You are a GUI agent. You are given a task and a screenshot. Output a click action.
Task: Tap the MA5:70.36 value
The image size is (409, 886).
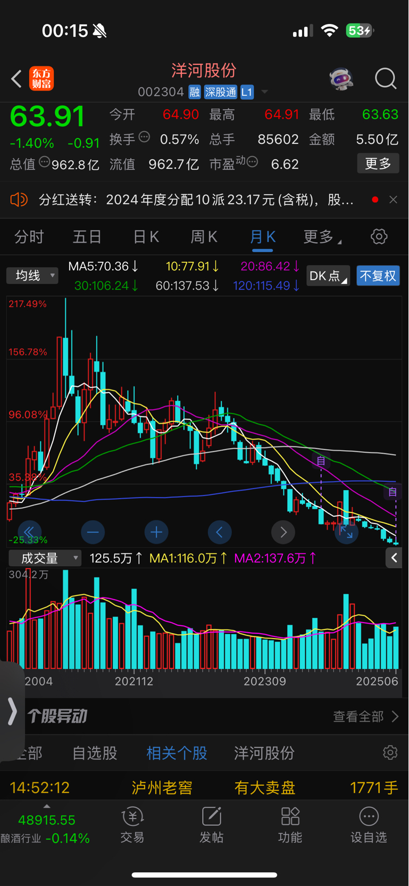(x=103, y=266)
